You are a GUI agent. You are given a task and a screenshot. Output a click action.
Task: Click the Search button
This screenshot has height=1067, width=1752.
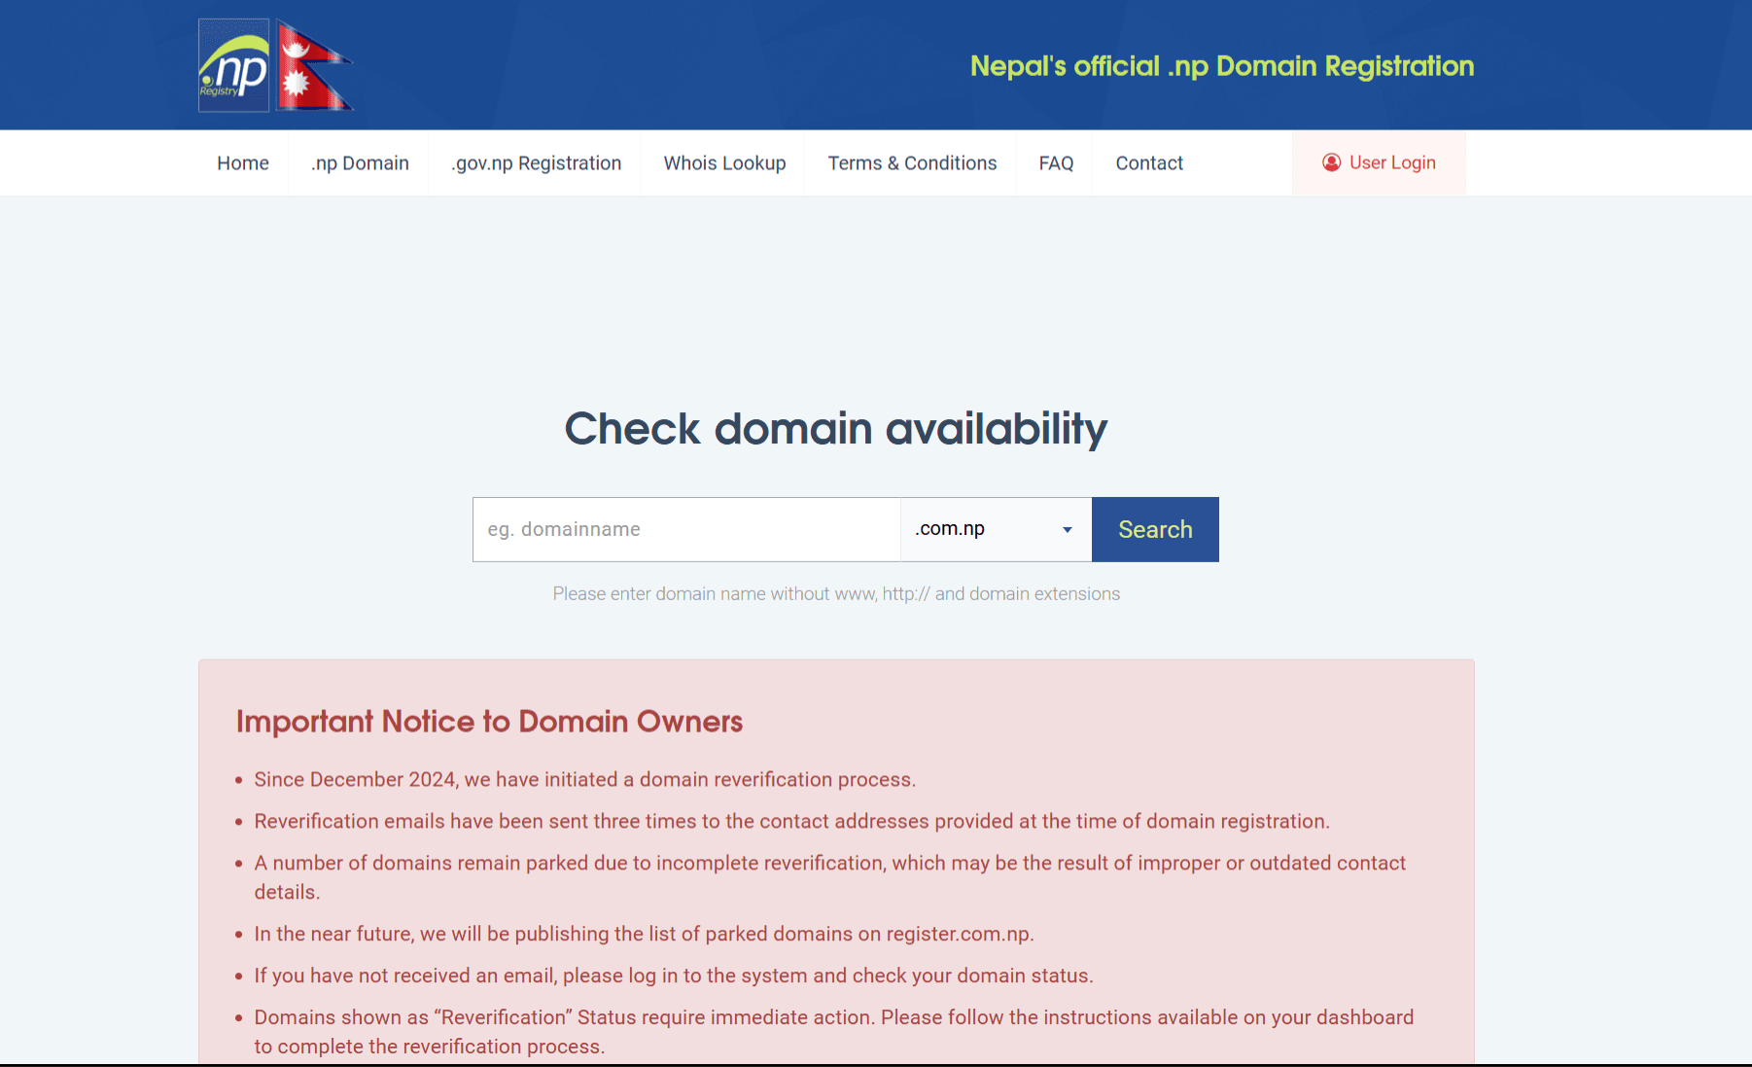[x=1155, y=529]
